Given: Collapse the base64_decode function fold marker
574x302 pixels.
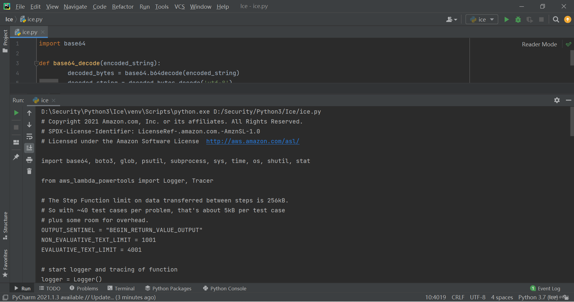Looking at the screenshot, I should pyautogui.click(x=36, y=63).
